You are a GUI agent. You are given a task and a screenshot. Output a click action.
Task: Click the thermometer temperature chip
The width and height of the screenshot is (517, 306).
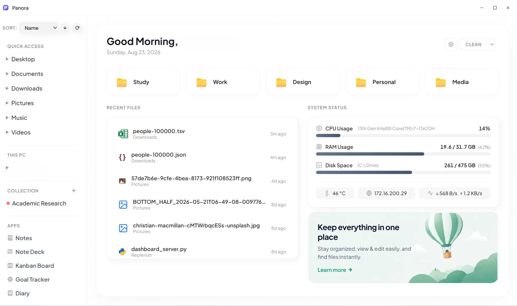[x=335, y=193]
